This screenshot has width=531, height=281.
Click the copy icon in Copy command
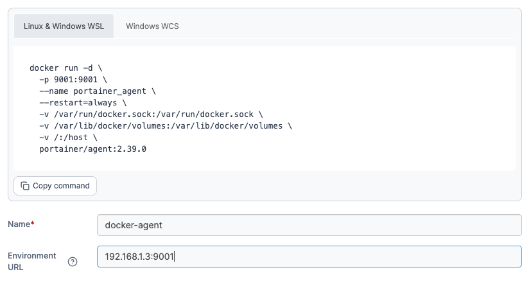click(x=25, y=186)
